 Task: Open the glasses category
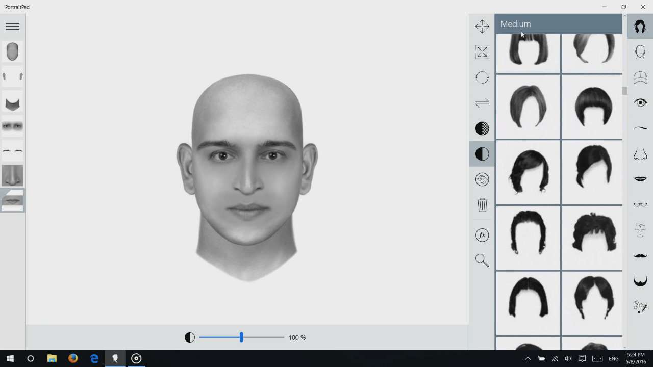(x=640, y=204)
